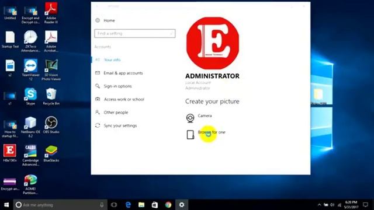Image resolution: width=374 pixels, height=210 pixels.
Task: Expand hidden system tray icons
Action: tap(320, 205)
